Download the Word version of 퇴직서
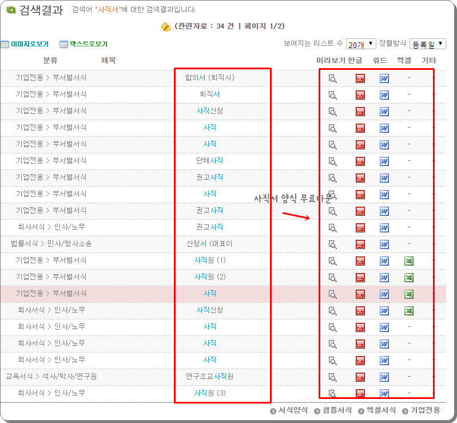The width and height of the screenshot is (457, 423). (x=384, y=95)
